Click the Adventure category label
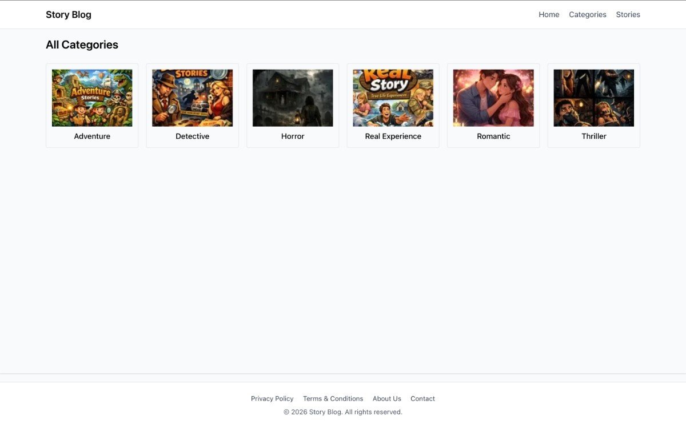This screenshot has height=428, width=686. (92, 136)
